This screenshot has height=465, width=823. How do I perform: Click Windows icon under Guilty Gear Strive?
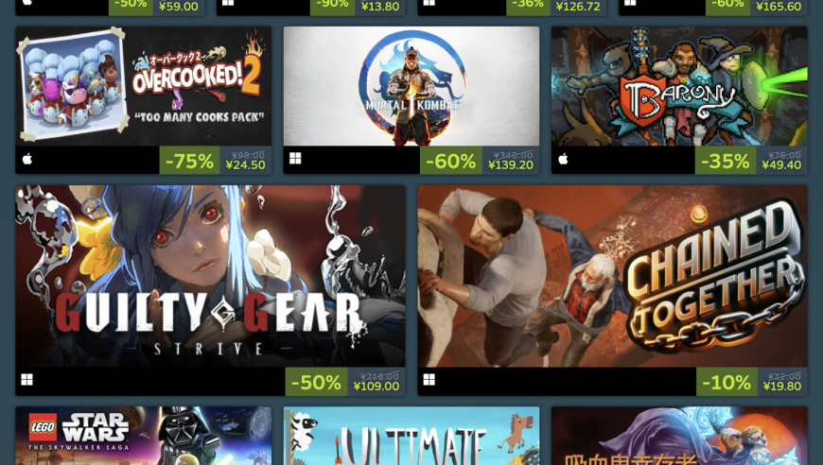[x=26, y=380]
